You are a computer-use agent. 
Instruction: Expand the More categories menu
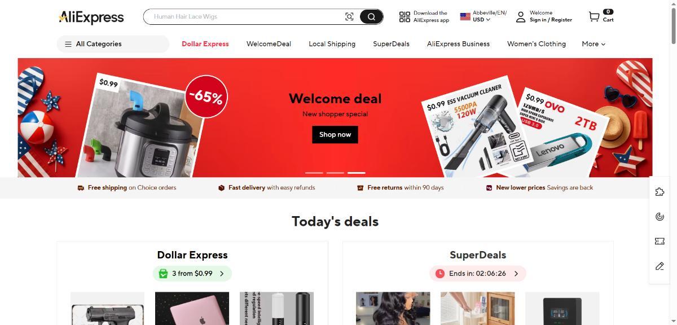(594, 43)
